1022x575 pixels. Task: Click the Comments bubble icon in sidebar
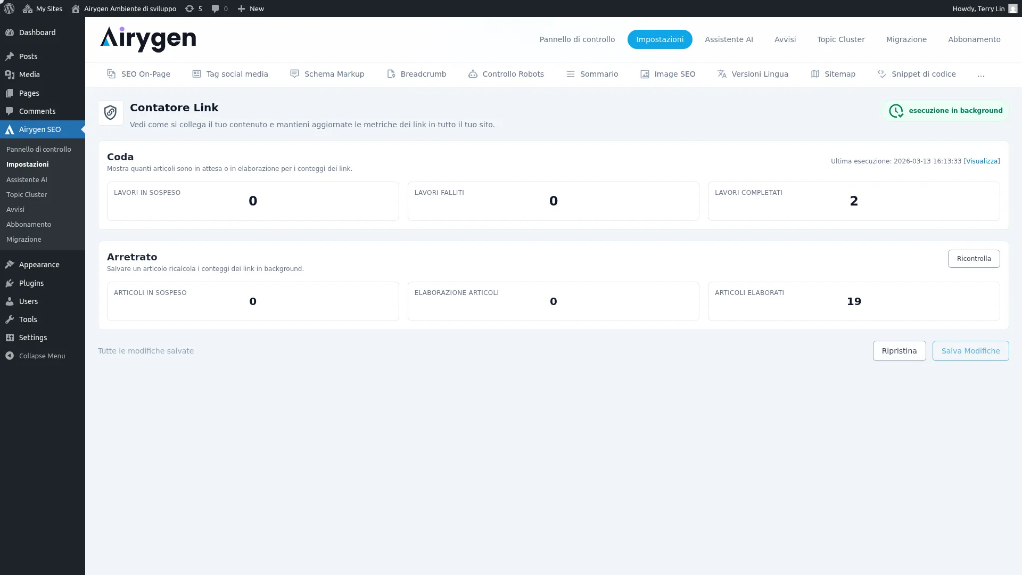point(10,111)
